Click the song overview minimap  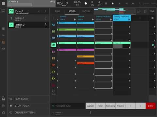tap(115, 11)
